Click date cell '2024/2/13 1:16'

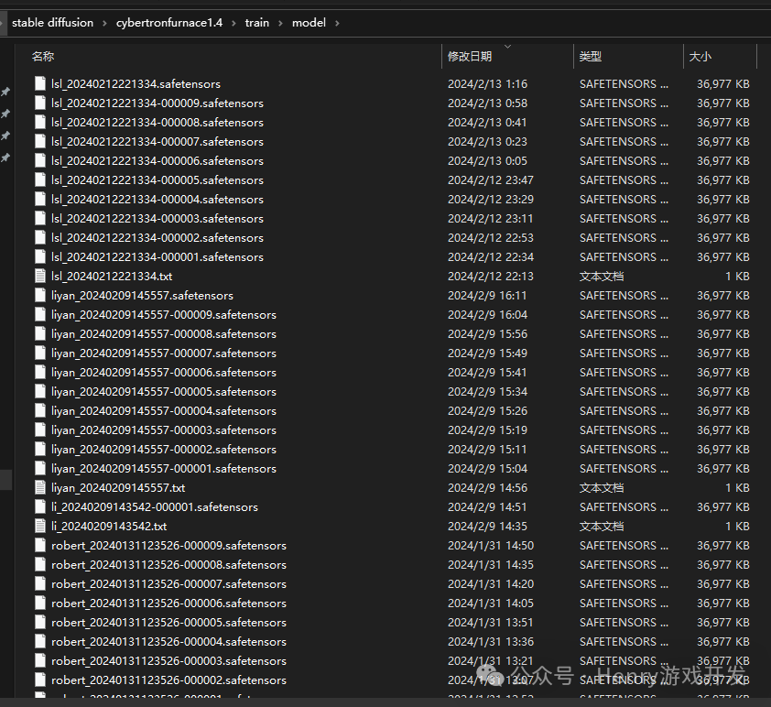point(487,83)
